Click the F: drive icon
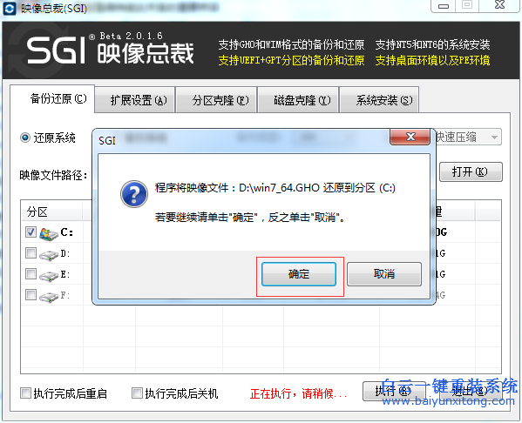 click(x=49, y=296)
